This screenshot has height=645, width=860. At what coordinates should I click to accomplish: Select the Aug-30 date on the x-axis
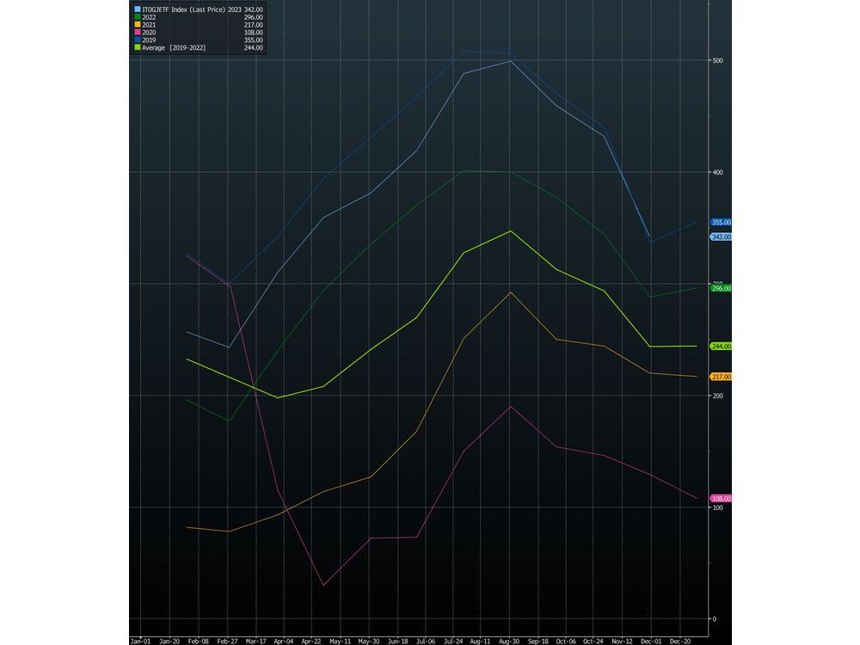click(x=511, y=640)
